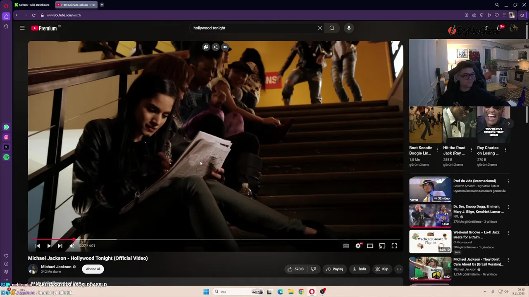Open Opera Easy Setup sliders icon

pyautogui.click(x=504, y=15)
